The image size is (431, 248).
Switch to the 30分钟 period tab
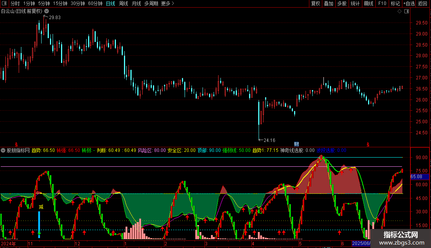click(x=78, y=3)
